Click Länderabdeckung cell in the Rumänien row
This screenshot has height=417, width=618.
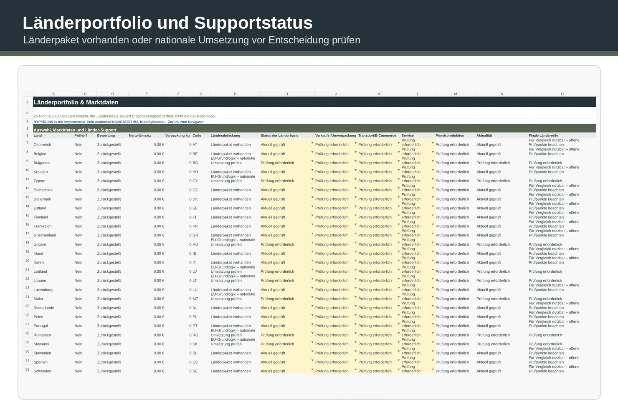235,333
